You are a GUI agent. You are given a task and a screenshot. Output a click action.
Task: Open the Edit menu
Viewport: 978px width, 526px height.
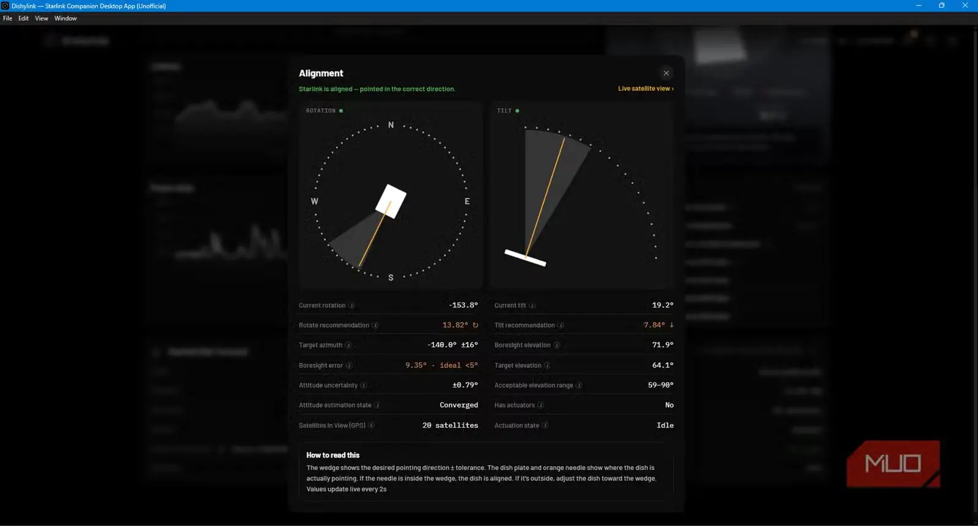tap(23, 18)
